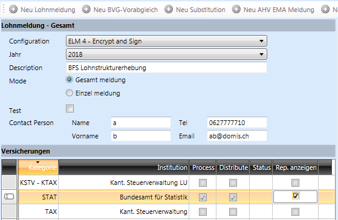Click the Institution column header
Viewport: 338px width, 220px height.
[x=124, y=167]
